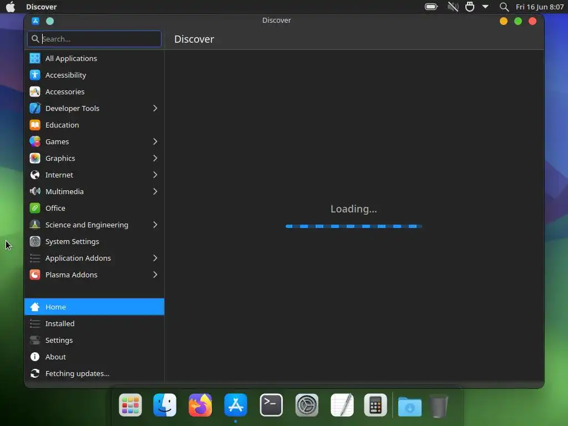
Task: Open the About label
Action: tap(55, 357)
